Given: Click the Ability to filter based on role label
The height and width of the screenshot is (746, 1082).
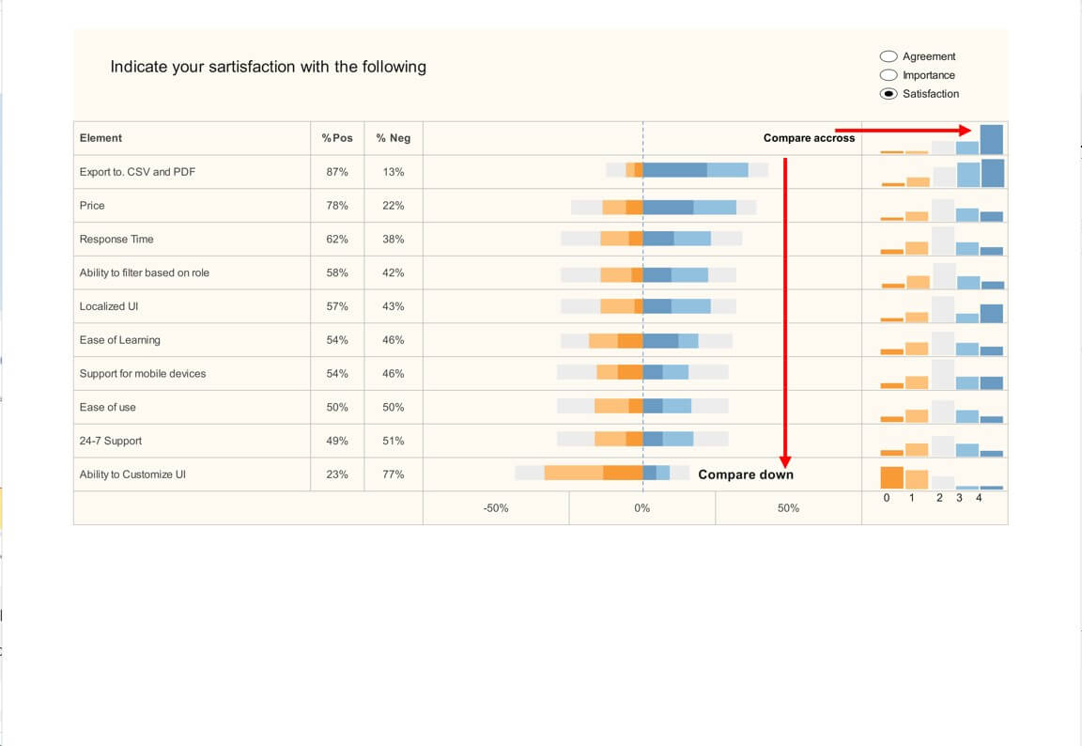Looking at the screenshot, I should (145, 273).
